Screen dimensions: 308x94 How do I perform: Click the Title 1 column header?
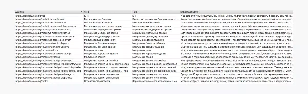(155, 12)
